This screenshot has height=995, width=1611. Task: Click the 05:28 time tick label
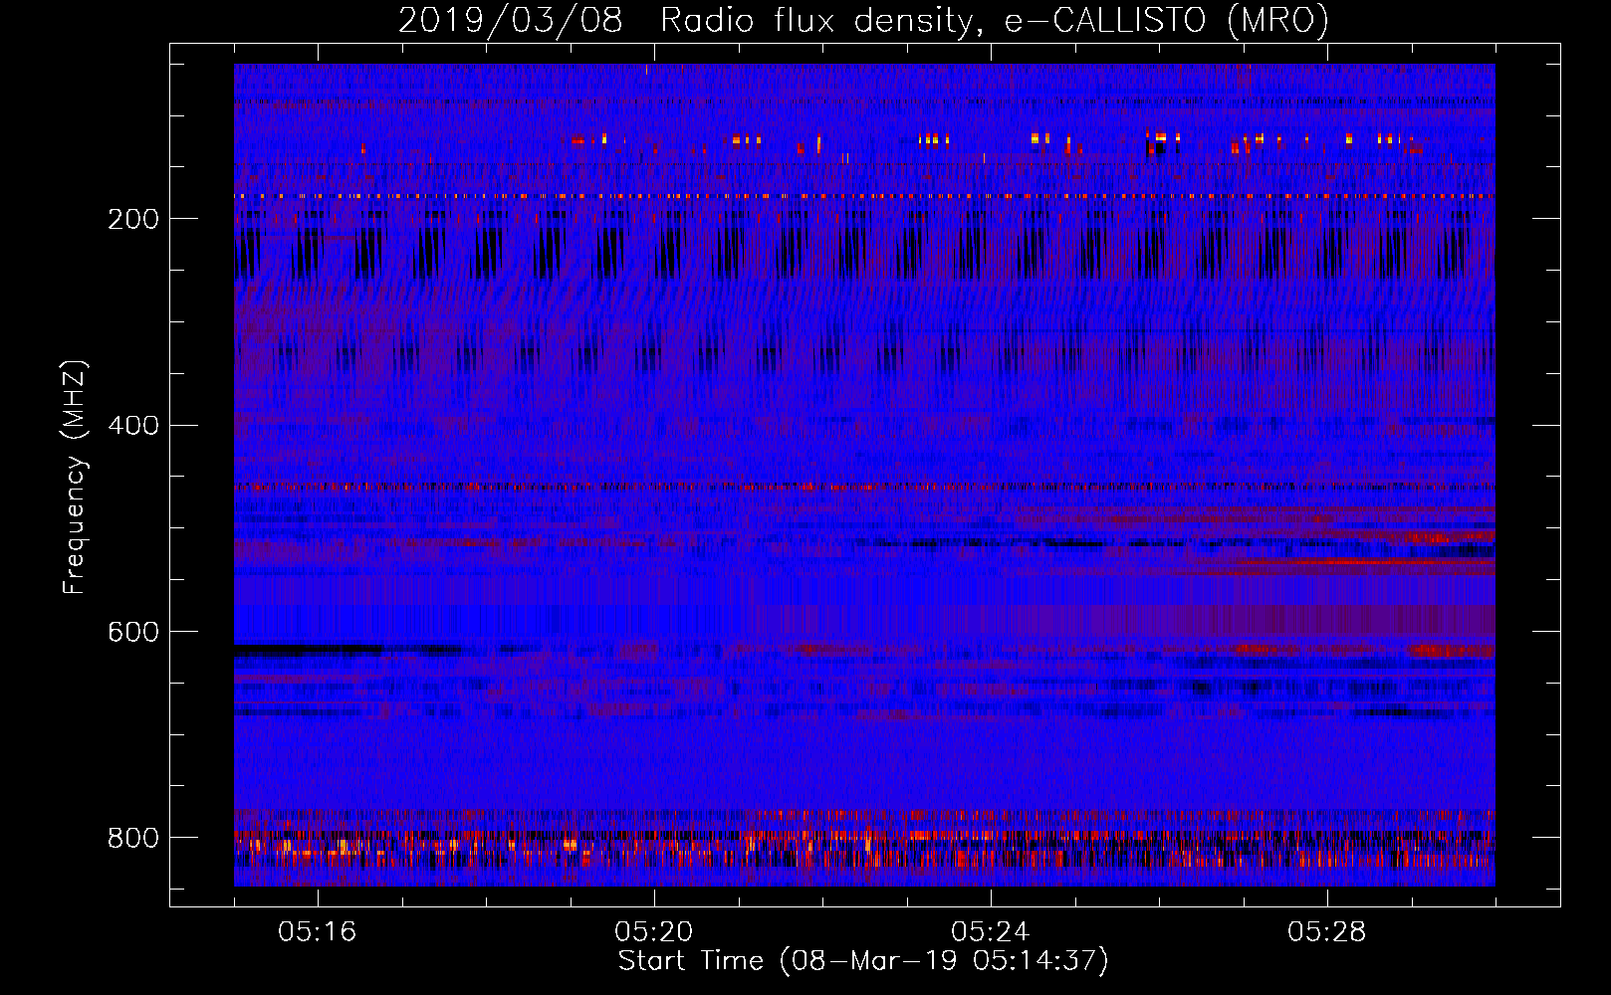point(1326,932)
